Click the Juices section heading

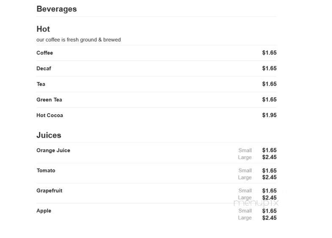coord(49,135)
